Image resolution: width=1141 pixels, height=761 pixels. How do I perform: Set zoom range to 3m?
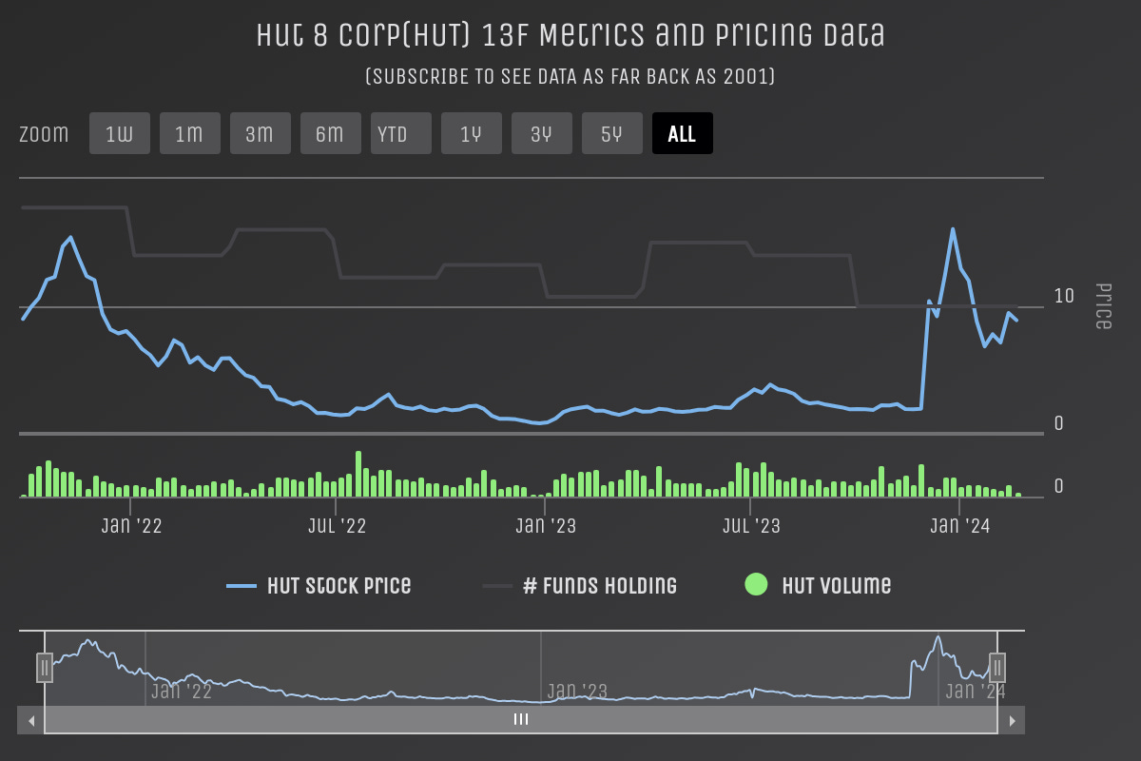(x=261, y=133)
